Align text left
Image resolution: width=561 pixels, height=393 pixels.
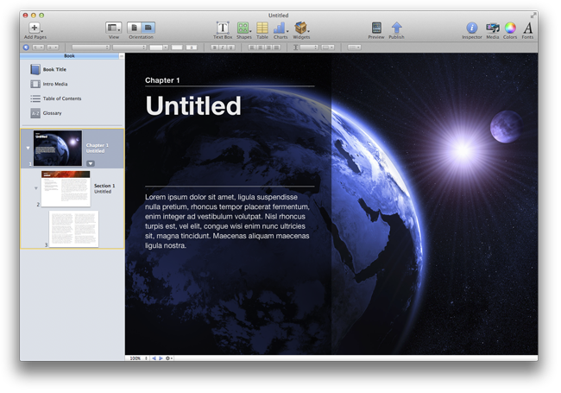click(x=252, y=48)
